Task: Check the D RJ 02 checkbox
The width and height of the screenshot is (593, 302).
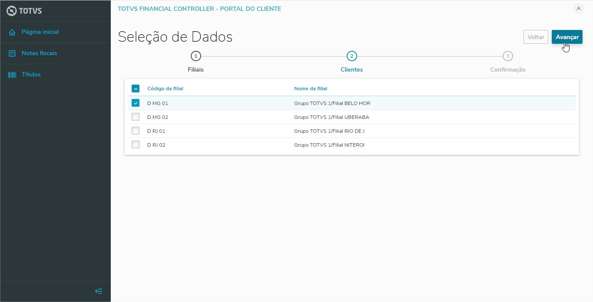Action: pyautogui.click(x=136, y=144)
